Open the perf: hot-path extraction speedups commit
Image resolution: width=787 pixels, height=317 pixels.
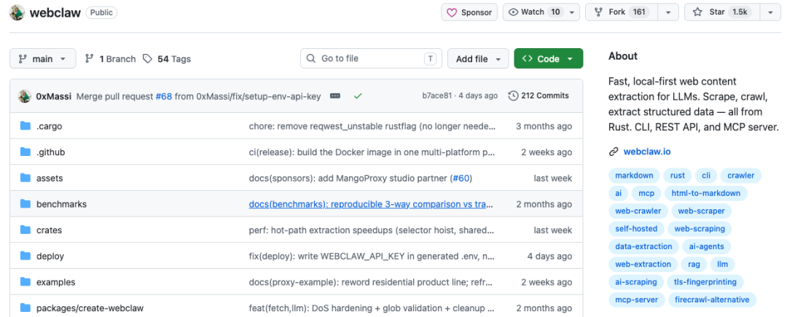372,230
